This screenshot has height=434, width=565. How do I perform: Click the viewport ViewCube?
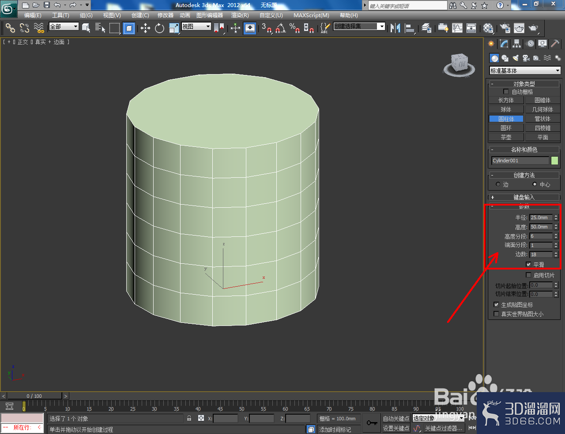click(x=460, y=65)
